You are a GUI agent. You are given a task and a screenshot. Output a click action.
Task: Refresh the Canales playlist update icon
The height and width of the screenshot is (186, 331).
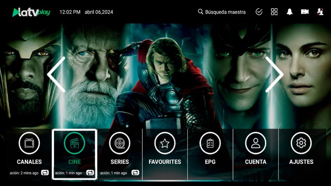tap(45, 173)
